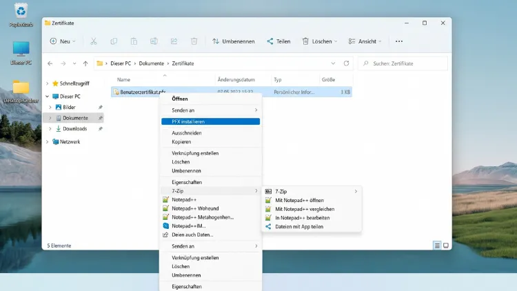The height and width of the screenshot is (291, 517).
Task: Click Teilen button in toolbar
Action: point(278,41)
